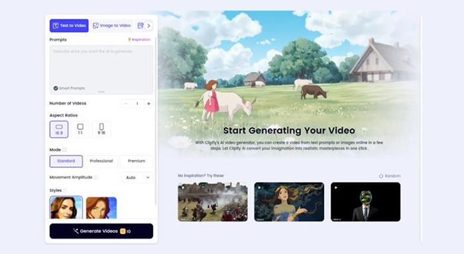Decrease number of videos with minus
This screenshot has height=254, width=464.
click(x=126, y=104)
